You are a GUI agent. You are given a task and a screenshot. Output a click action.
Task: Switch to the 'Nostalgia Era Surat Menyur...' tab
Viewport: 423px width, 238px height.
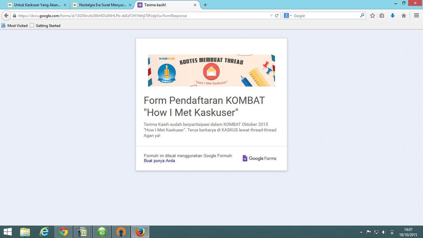pos(102,5)
